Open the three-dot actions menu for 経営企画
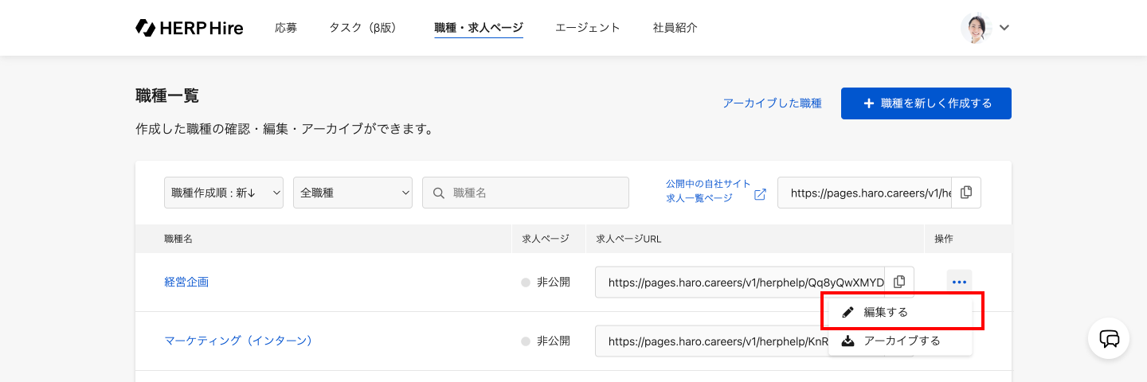1147x382 pixels. [959, 282]
